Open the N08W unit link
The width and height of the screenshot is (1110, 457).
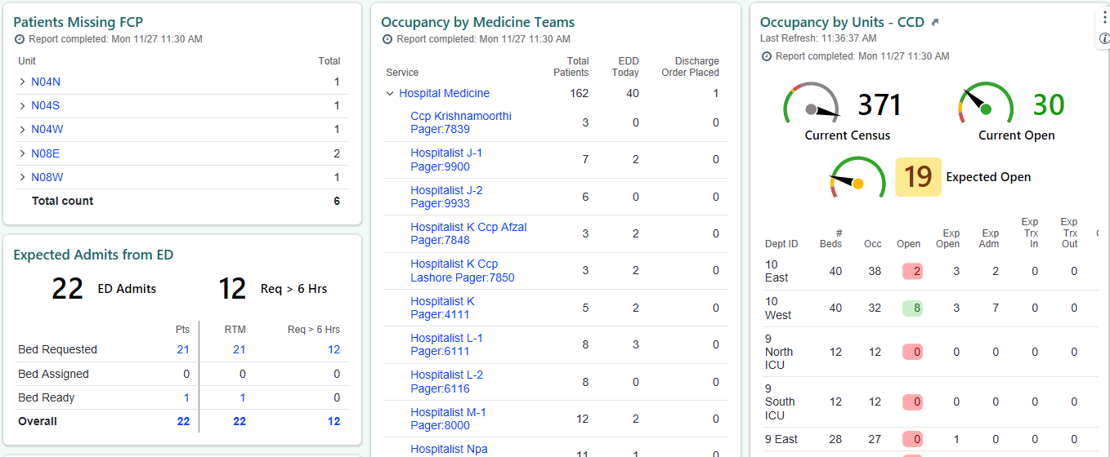coord(47,177)
